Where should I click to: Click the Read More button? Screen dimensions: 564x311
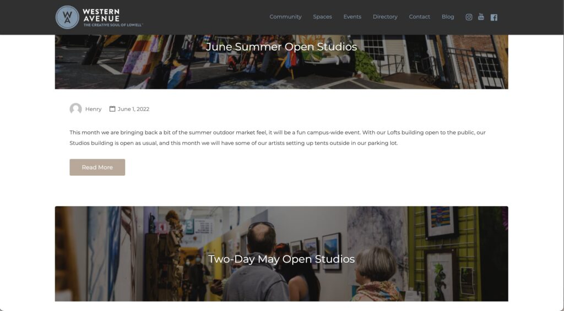coord(97,167)
